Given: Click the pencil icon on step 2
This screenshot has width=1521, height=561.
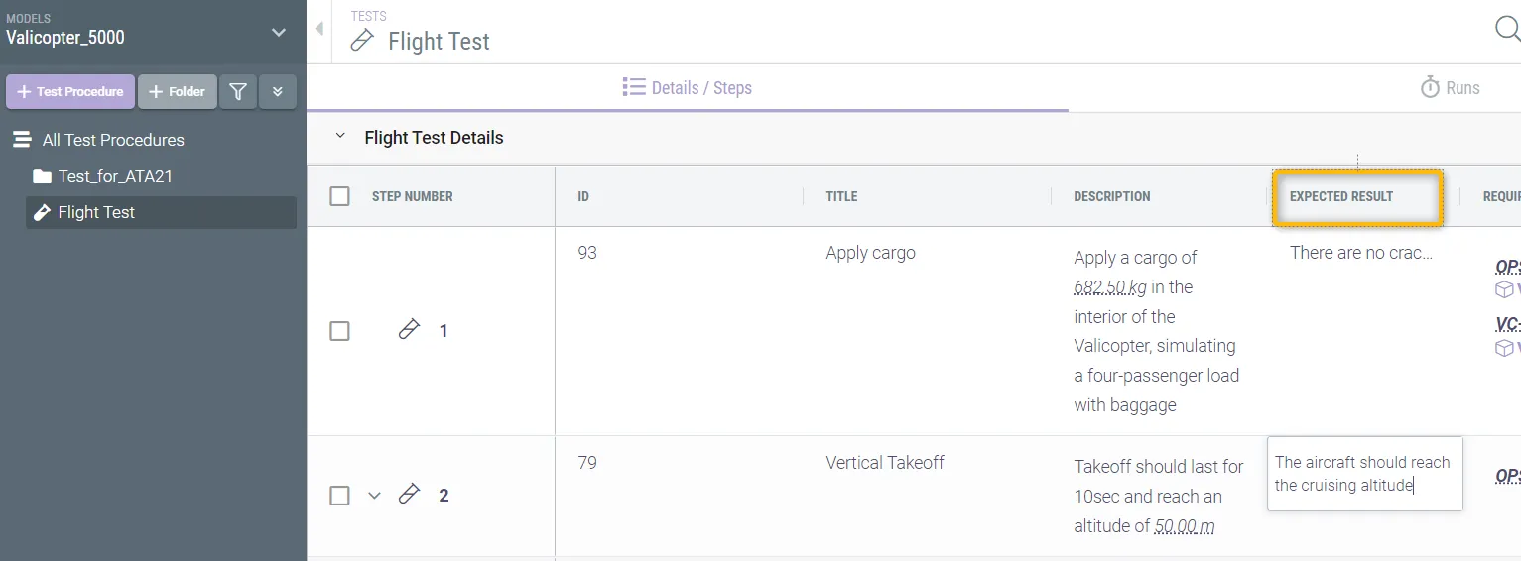Looking at the screenshot, I should (409, 494).
